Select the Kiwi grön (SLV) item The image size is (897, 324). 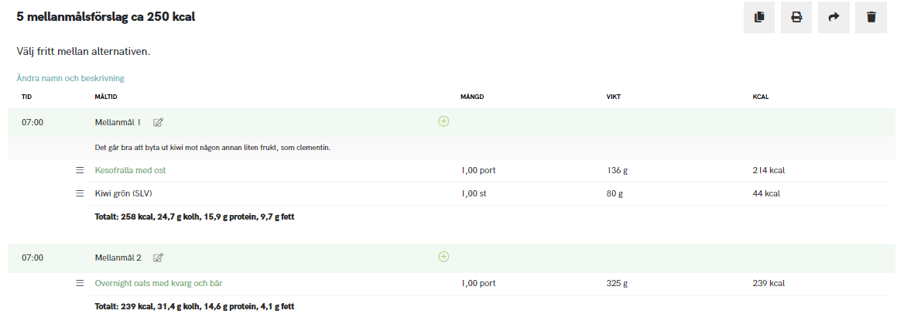tap(129, 193)
